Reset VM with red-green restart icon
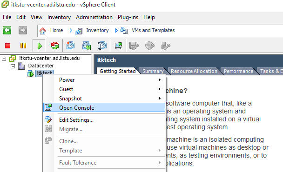The width and height of the screenshot is (283, 172). pos(55,46)
